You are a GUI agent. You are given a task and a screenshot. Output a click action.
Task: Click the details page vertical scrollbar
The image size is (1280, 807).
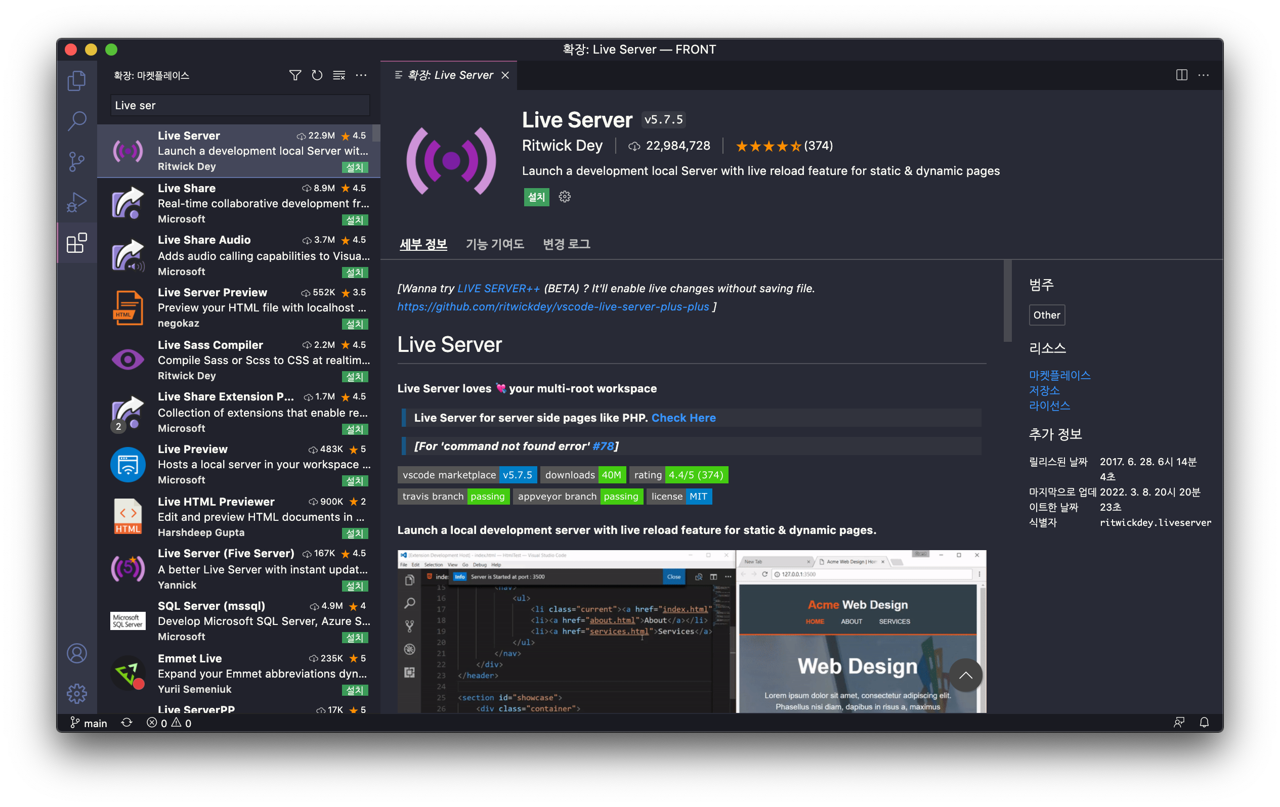pyautogui.click(x=1007, y=301)
